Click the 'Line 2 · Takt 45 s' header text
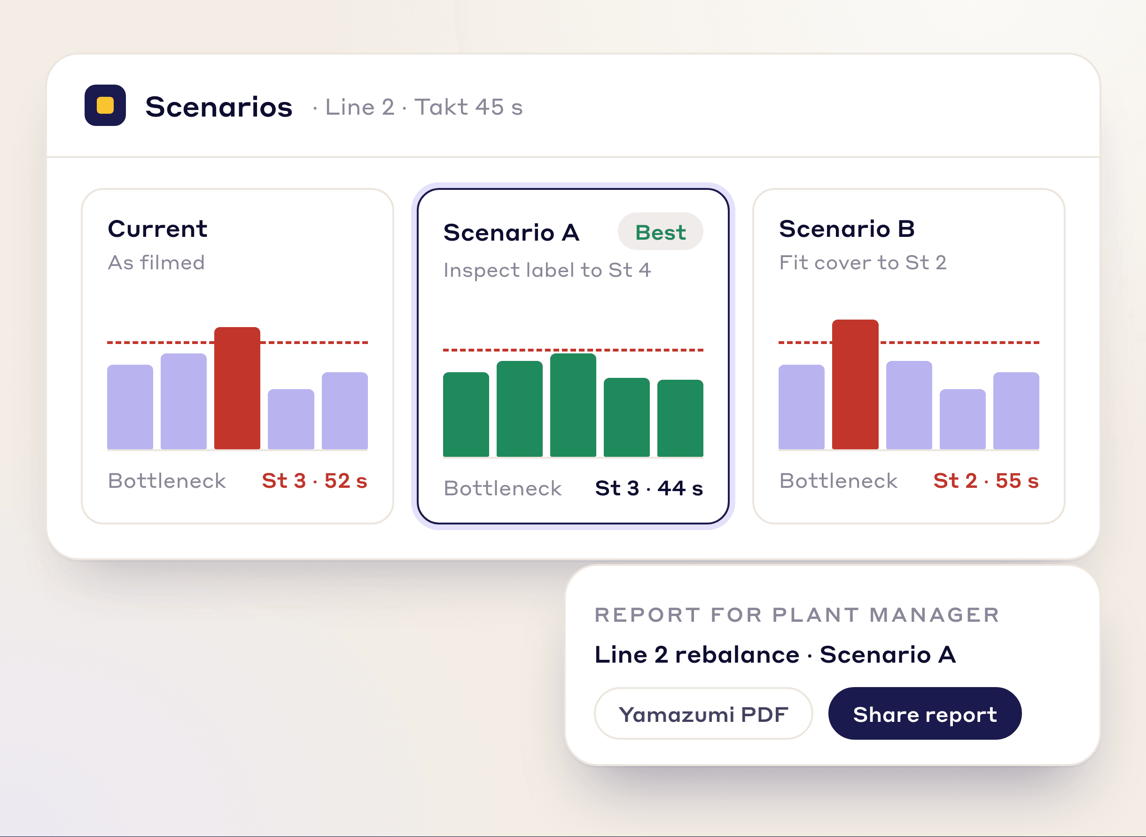The width and height of the screenshot is (1146, 837). coord(423,108)
